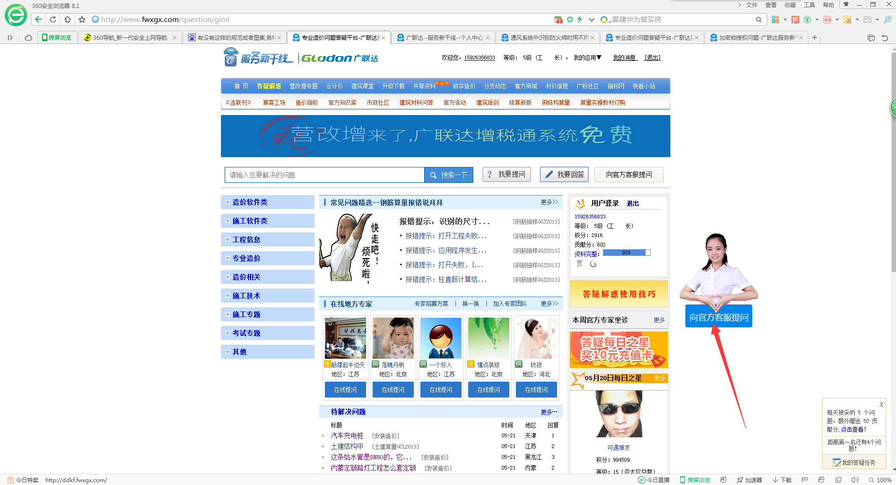The image size is (896, 485).
Task: Switch to 广联达--服务新干线-个人中心 tab
Action: coord(443,37)
